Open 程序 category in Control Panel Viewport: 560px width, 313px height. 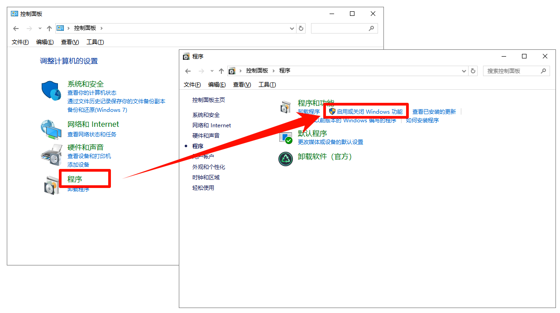point(75,179)
